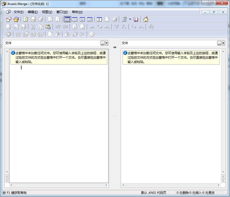This screenshot has width=230, height=197.
Task: Open dropdown arrow beside the options icon
Action: click(130, 20)
